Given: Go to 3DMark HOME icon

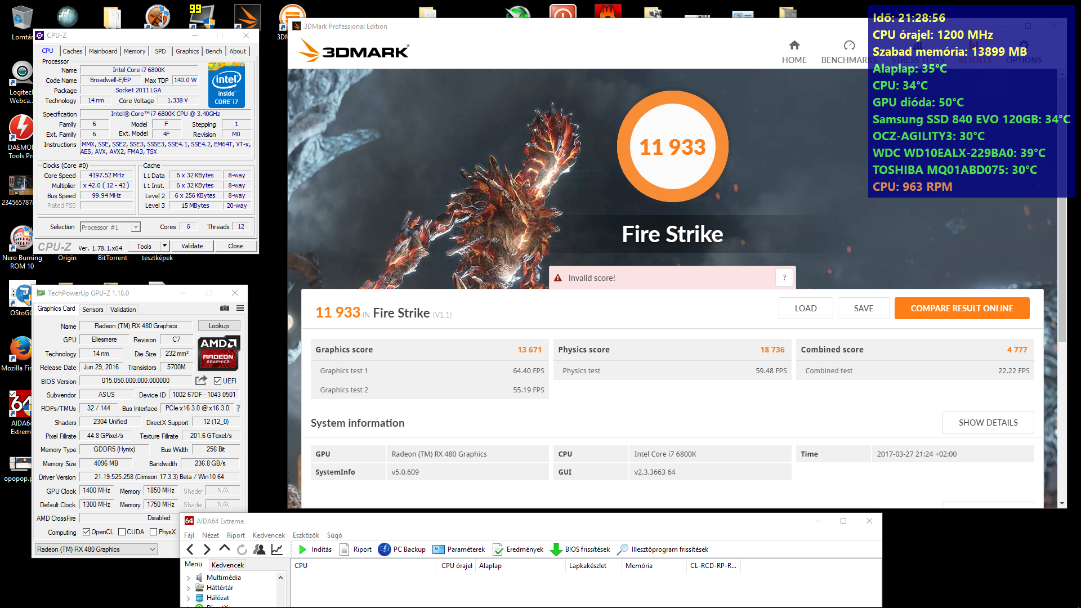Looking at the screenshot, I should point(794,45).
